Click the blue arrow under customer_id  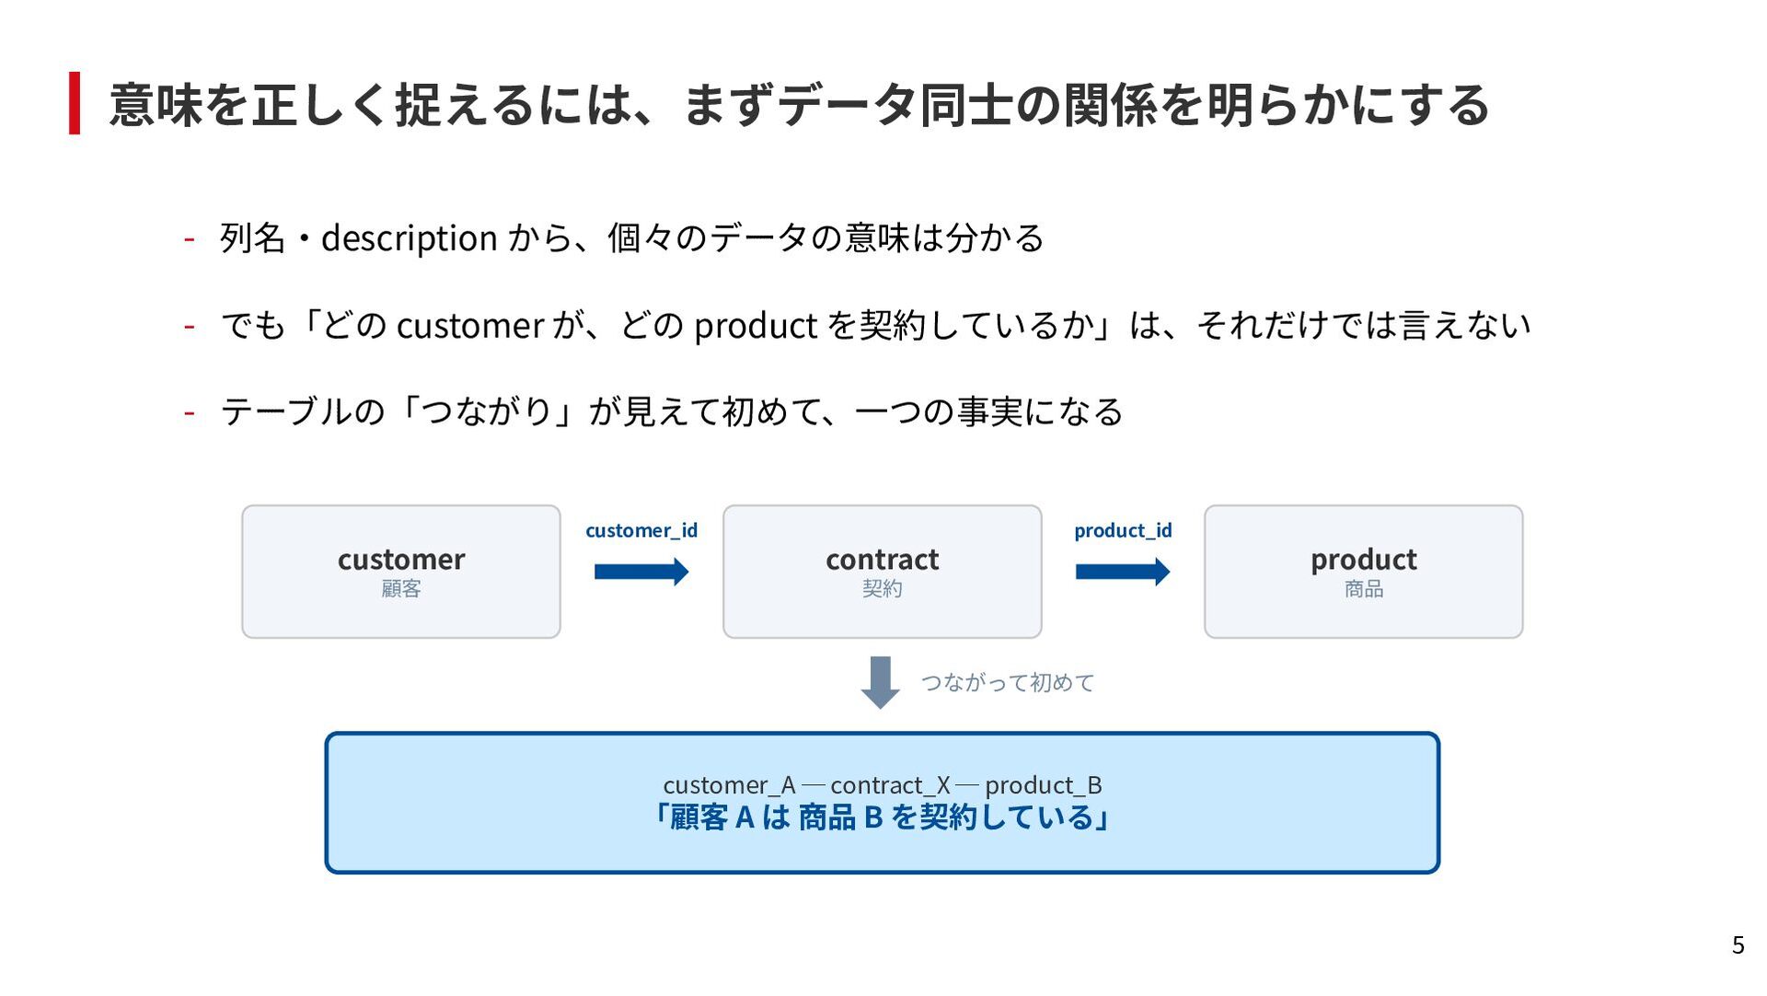click(641, 572)
